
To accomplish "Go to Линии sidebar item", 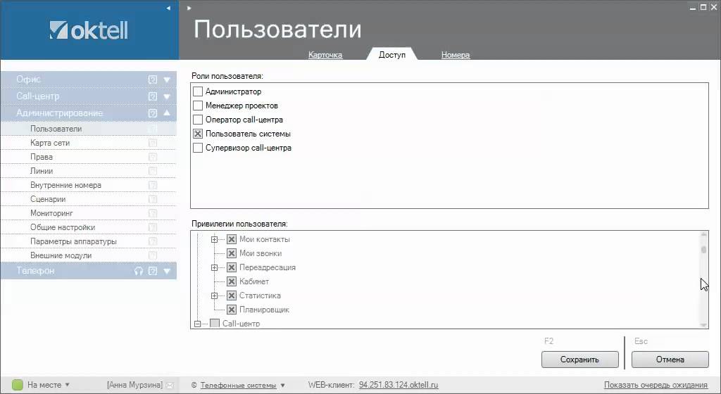I will coord(88,171).
